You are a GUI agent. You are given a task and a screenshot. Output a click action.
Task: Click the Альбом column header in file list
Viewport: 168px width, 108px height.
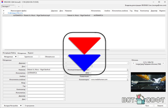pyautogui.click(x=107, y=11)
